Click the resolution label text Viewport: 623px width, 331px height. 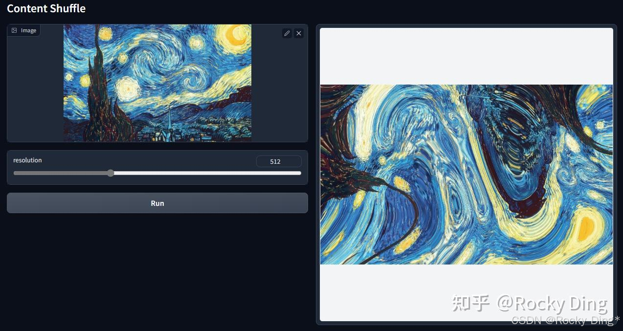tap(27, 160)
